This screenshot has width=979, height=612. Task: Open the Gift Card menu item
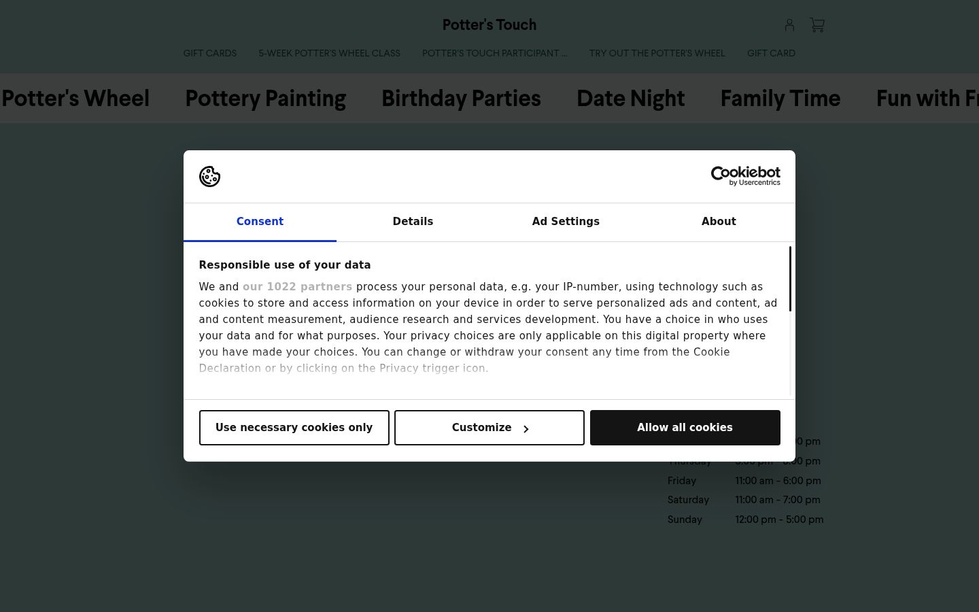click(771, 53)
